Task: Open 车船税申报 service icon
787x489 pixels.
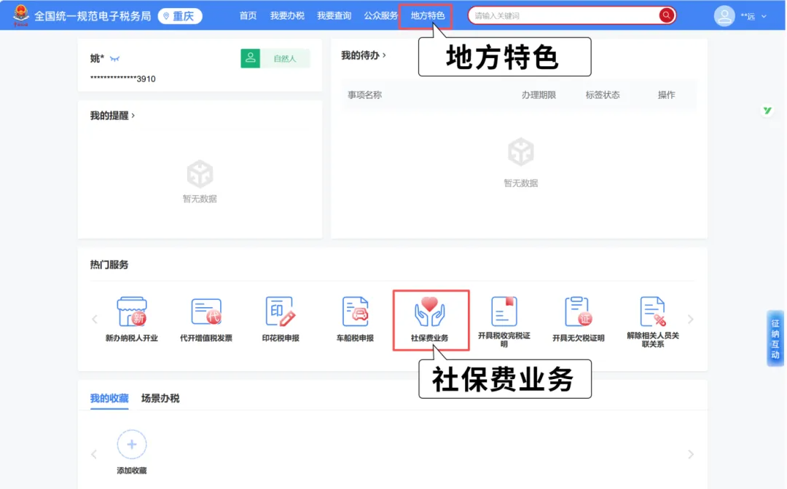Action: click(x=355, y=312)
